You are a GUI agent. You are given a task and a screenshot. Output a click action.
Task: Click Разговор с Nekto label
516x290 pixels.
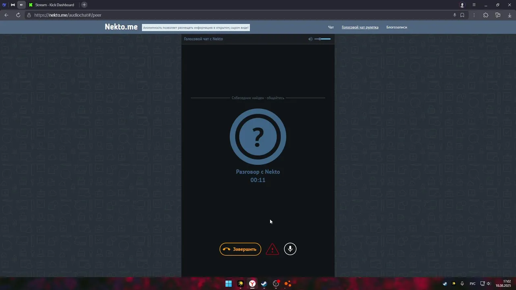(258, 172)
